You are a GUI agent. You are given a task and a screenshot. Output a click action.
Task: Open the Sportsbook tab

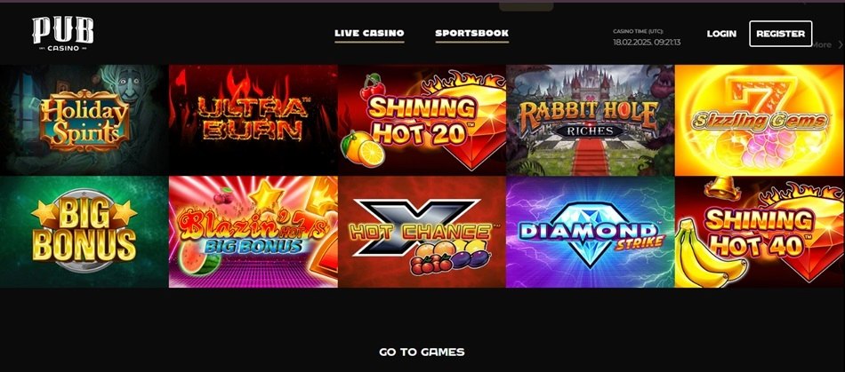click(472, 34)
